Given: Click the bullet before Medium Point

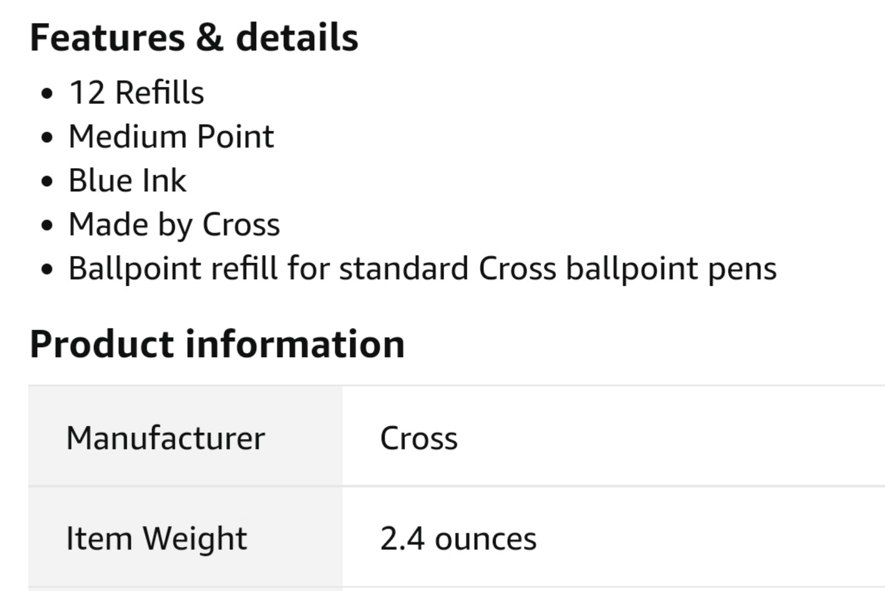Looking at the screenshot, I should (x=48, y=138).
